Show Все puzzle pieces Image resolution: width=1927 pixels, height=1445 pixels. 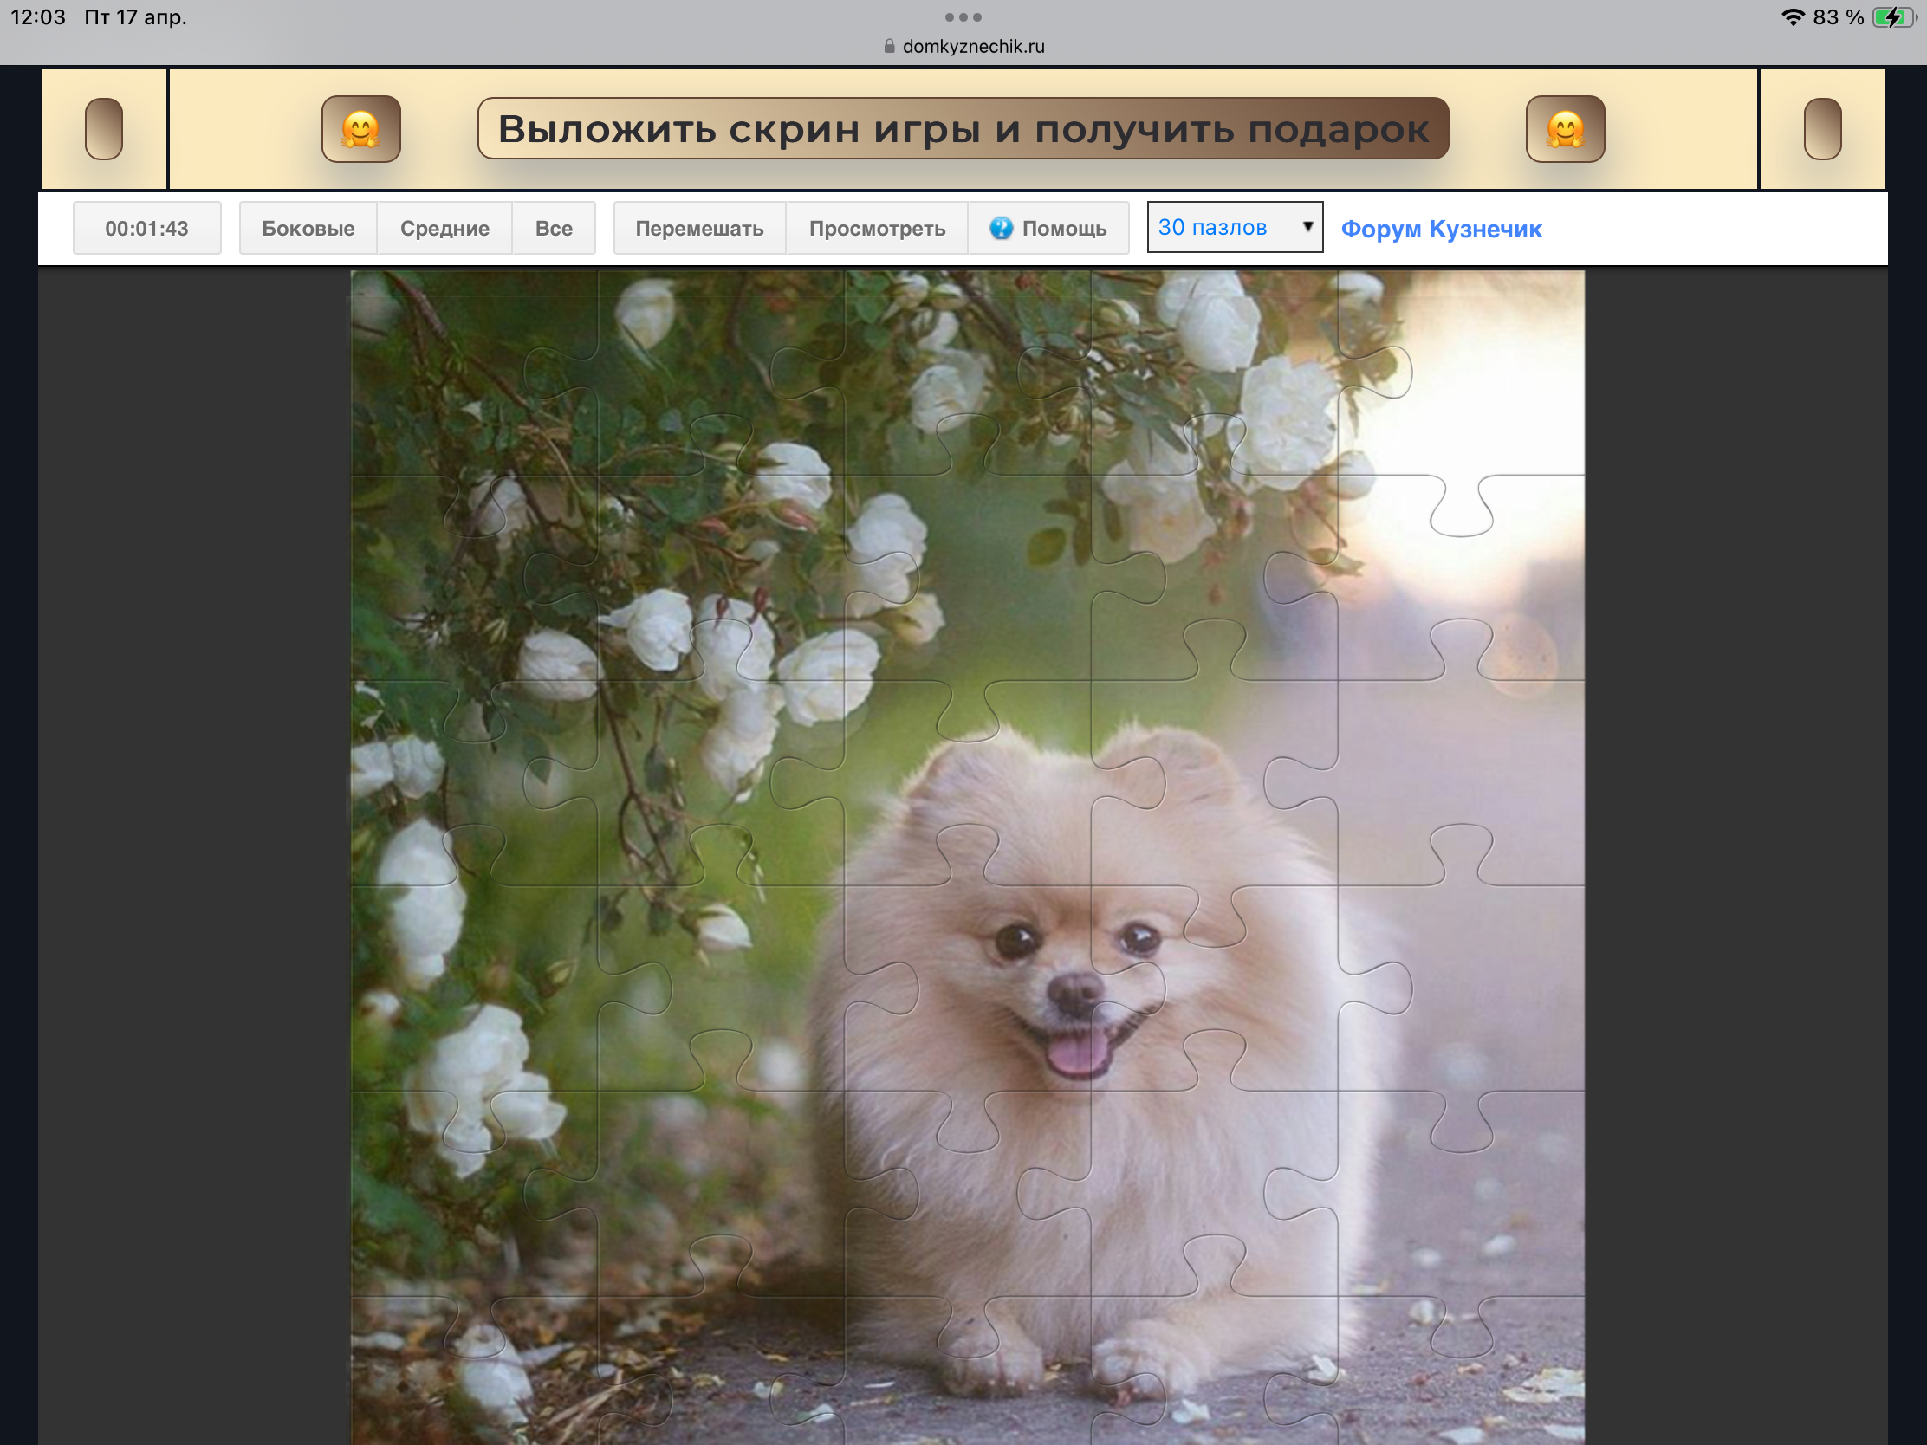pyautogui.click(x=553, y=228)
